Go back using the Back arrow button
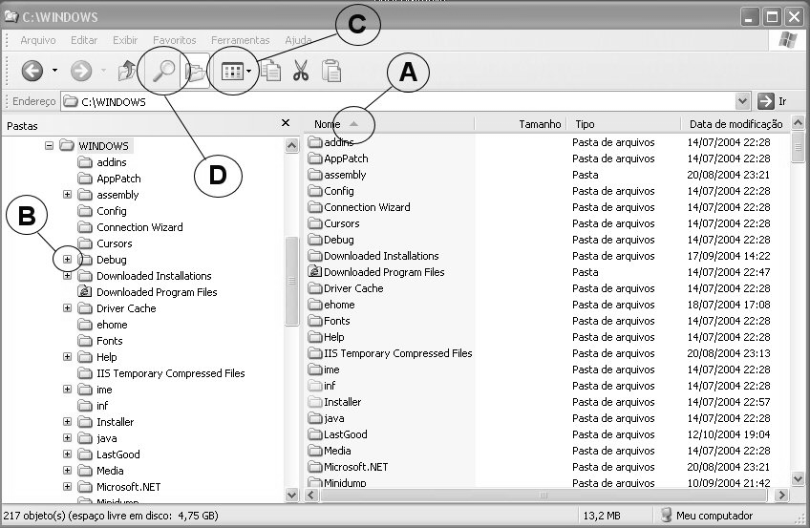The image size is (810, 528). tap(32, 71)
